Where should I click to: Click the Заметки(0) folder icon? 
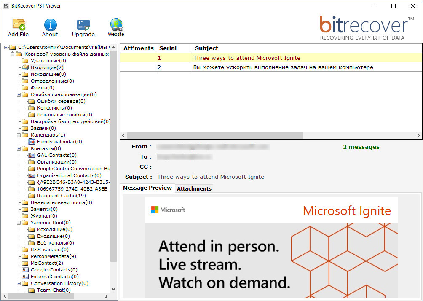tap(25, 209)
